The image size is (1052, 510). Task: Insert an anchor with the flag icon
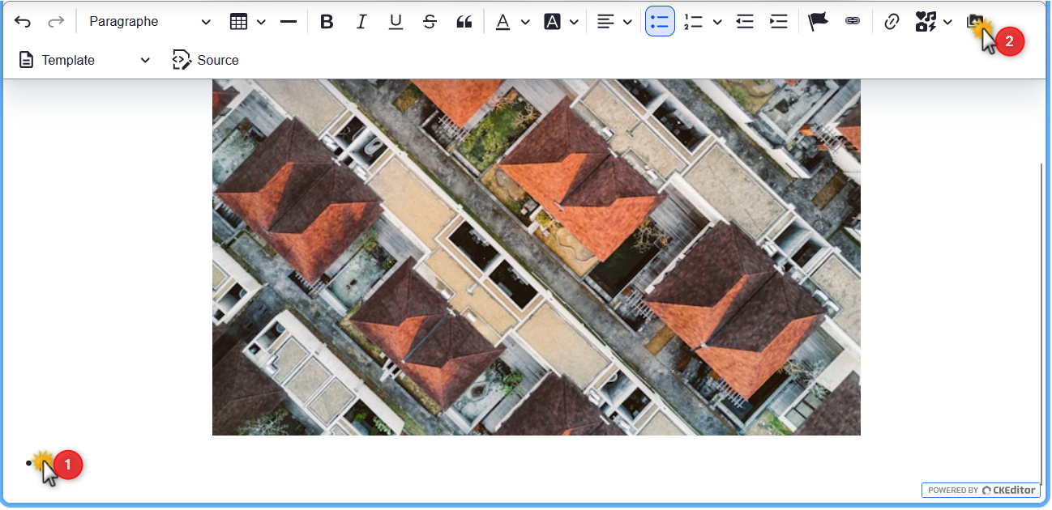(x=819, y=22)
